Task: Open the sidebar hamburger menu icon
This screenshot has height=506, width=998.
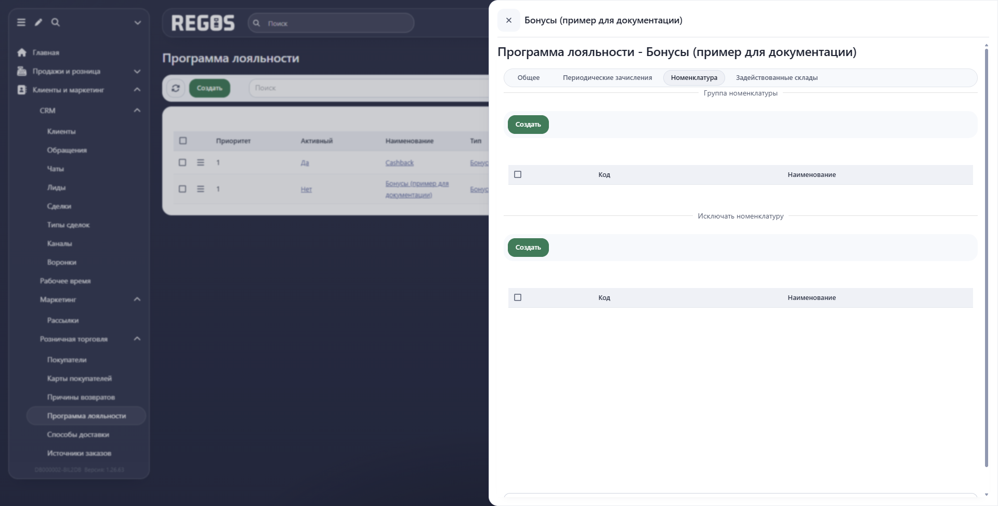Action: click(21, 22)
